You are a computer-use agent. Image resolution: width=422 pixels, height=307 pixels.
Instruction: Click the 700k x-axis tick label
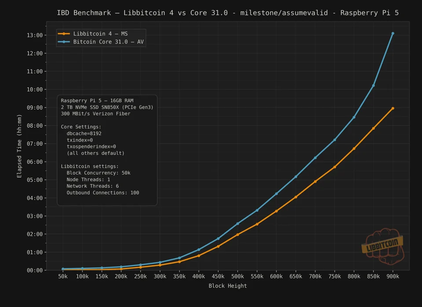(315, 277)
